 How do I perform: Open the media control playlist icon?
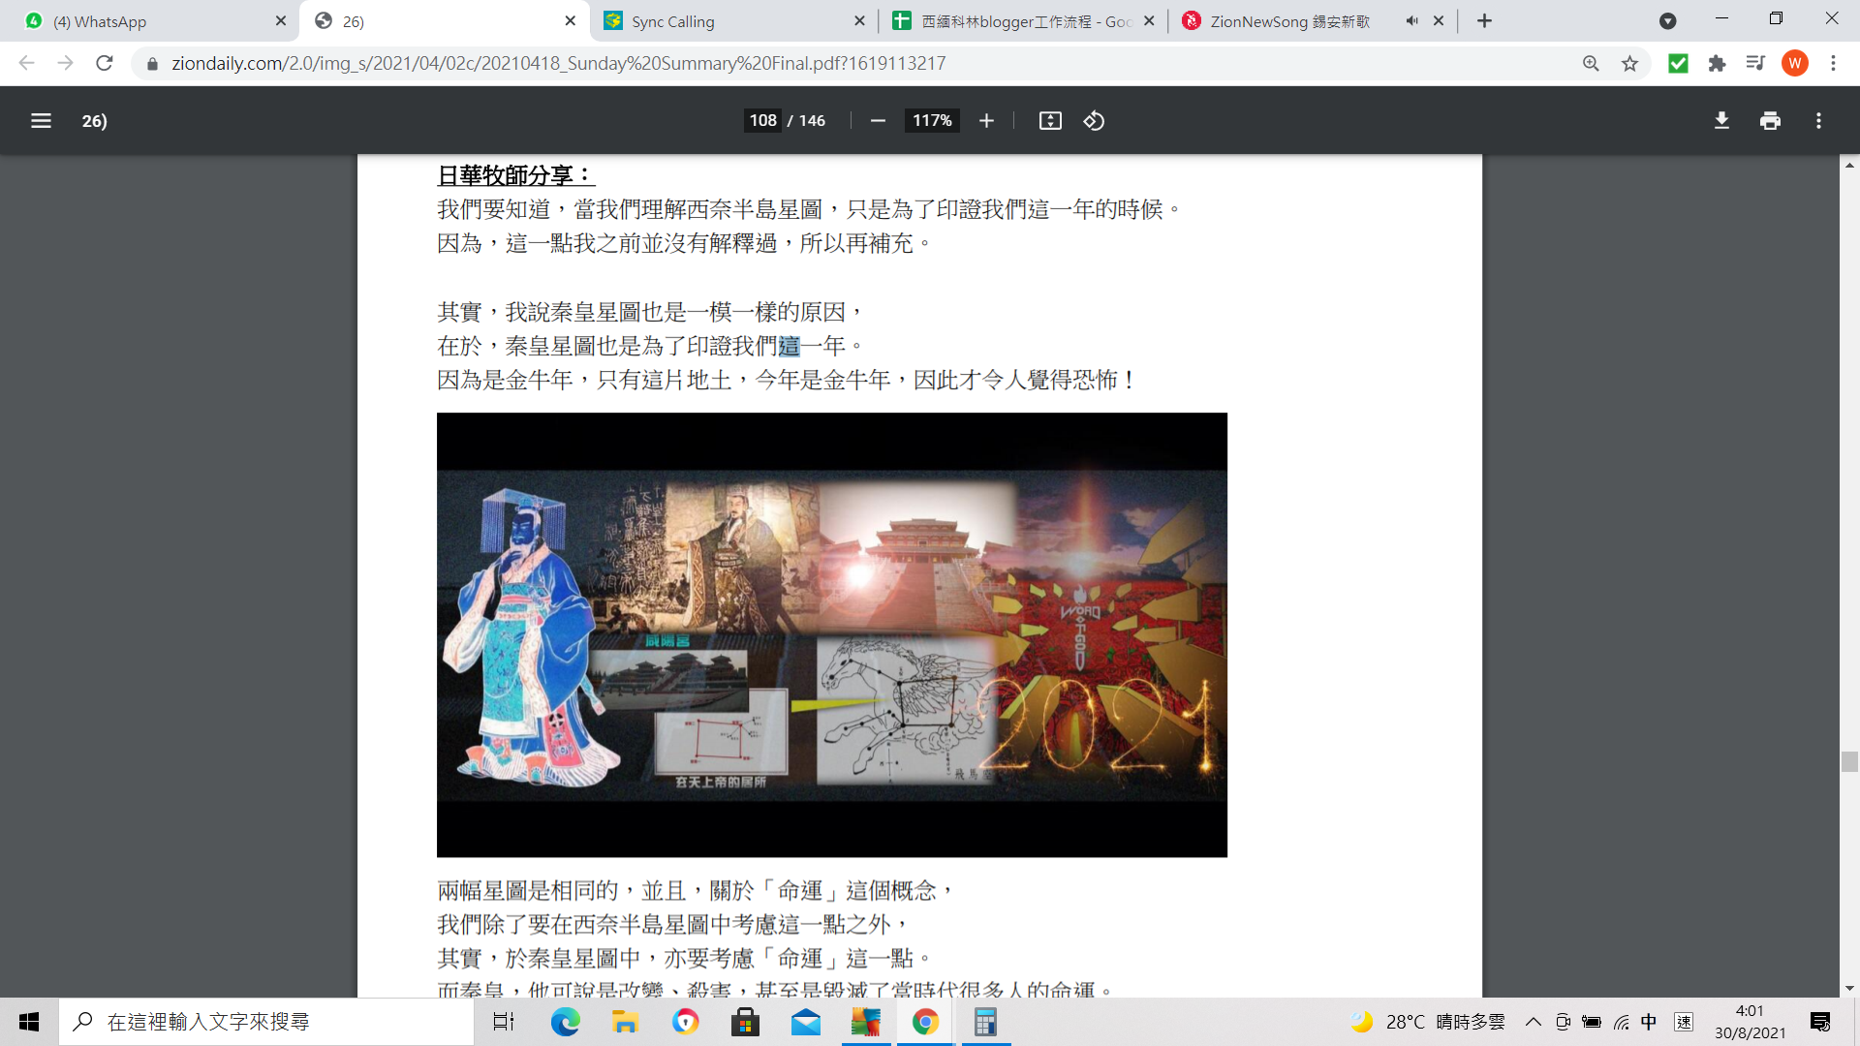[1755, 63]
